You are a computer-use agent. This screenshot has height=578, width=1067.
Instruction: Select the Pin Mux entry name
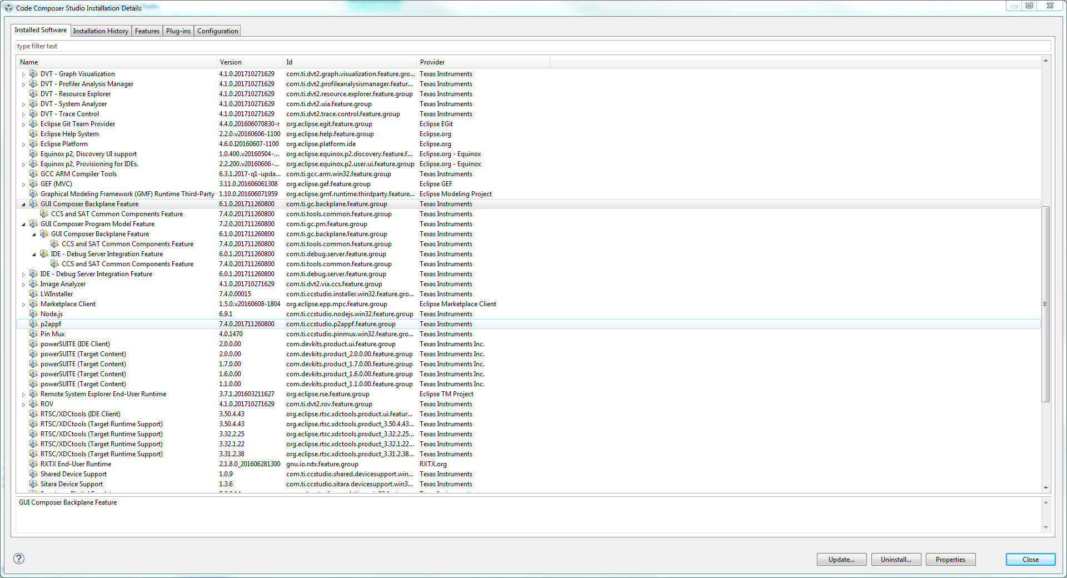[x=52, y=334]
